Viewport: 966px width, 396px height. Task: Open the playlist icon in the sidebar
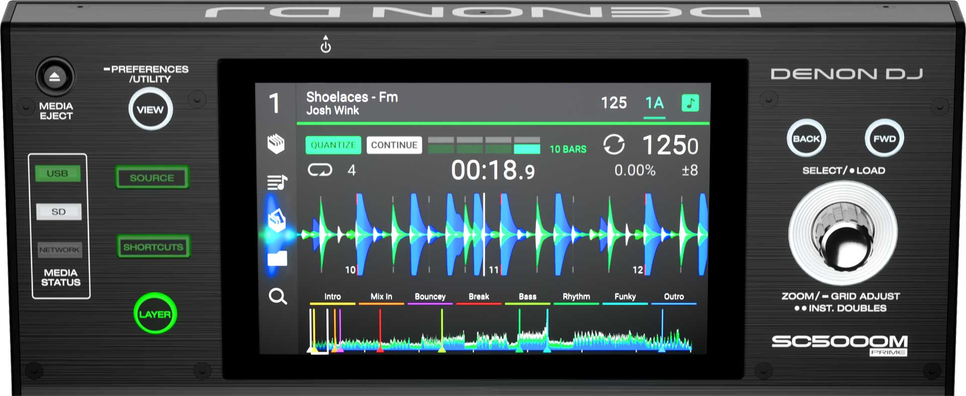(x=277, y=182)
